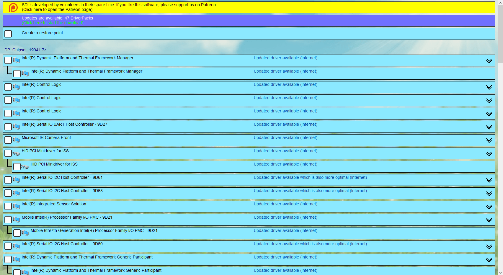The height and width of the screenshot is (275, 503).
Task: Enable checkbox for Intel Integrated Sensor Solution
Action: tap(8, 206)
